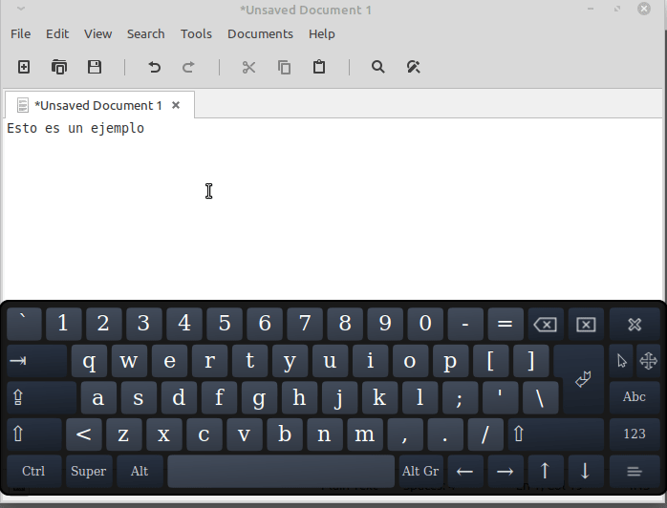This screenshot has width=667, height=508.
Task: Toggle the Ctrl modifier key
Action: point(33,471)
